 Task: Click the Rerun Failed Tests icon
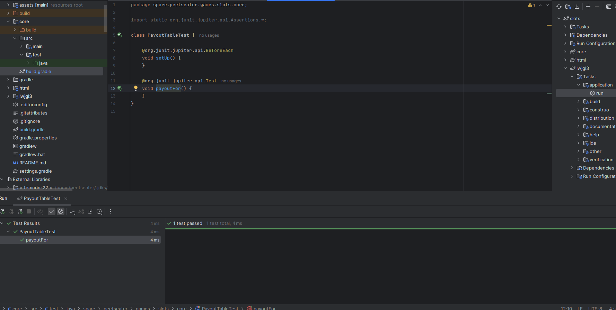pos(11,211)
